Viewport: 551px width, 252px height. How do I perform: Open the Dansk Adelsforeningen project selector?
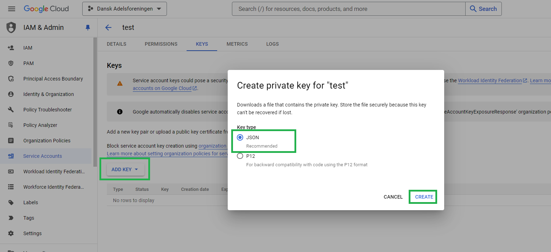point(124,9)
